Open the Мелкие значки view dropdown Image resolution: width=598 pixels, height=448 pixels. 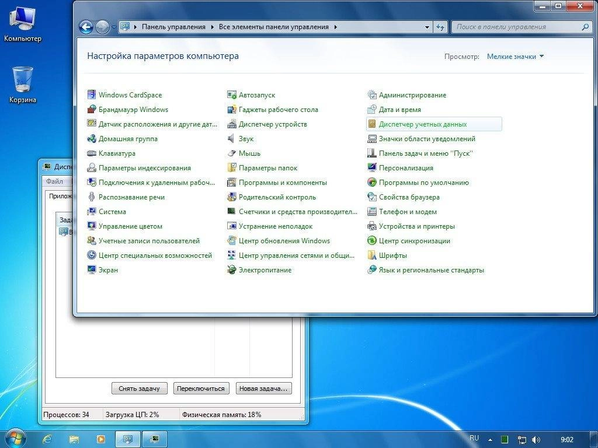tap(515, 57)
